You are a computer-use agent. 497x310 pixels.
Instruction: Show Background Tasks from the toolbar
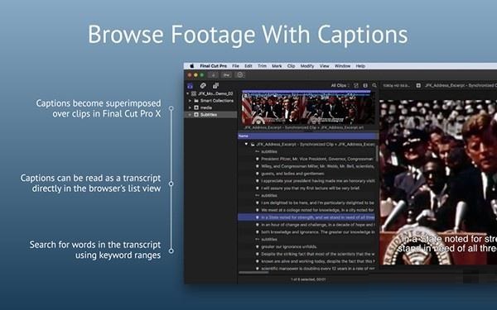click(x=240, y=75)
